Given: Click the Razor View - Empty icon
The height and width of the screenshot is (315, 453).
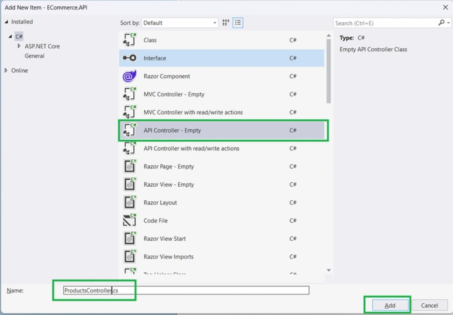Looking at the screenshot, I should tap(129, 184).
